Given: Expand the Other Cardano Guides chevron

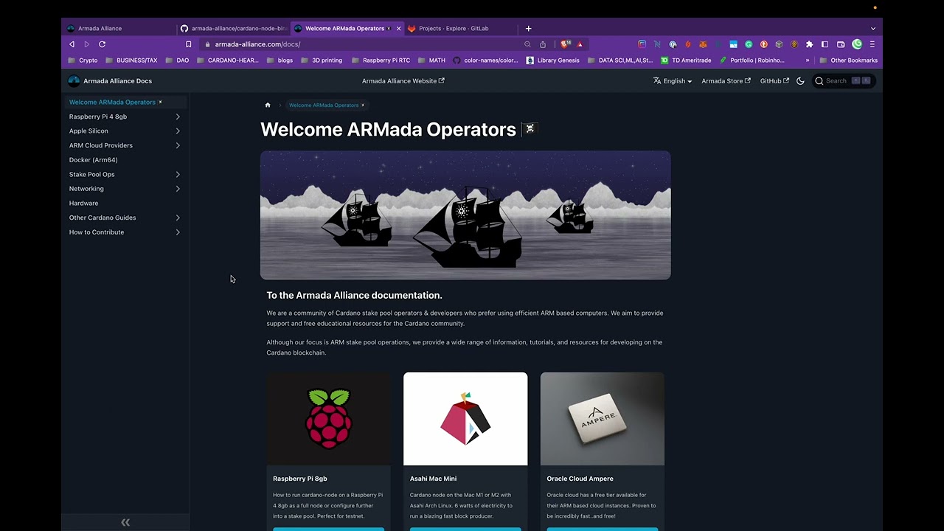Looking at the screenshot, I should (178, 218).
